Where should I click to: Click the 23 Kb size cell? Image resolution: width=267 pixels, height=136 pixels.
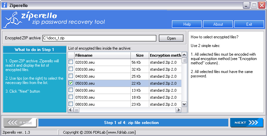(140, 104)
